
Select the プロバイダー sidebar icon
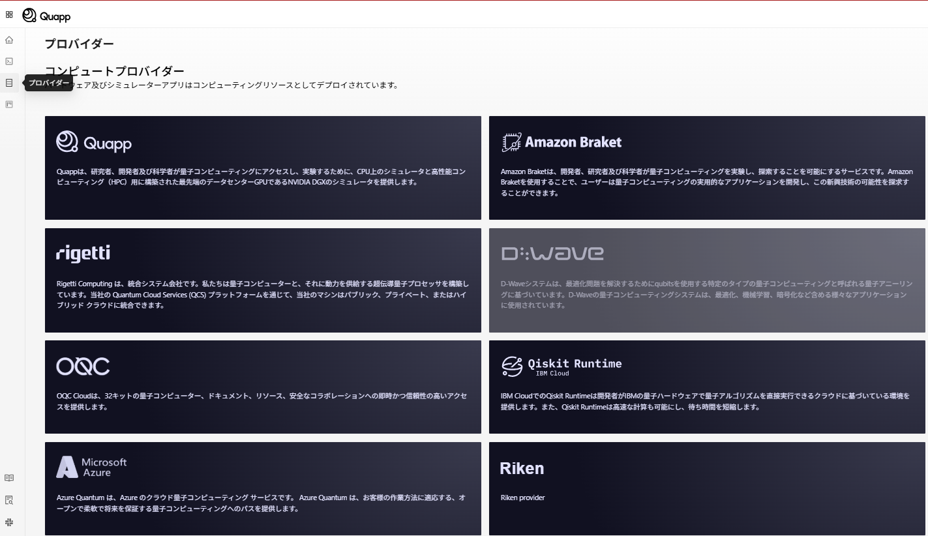(x=9, y=83)
